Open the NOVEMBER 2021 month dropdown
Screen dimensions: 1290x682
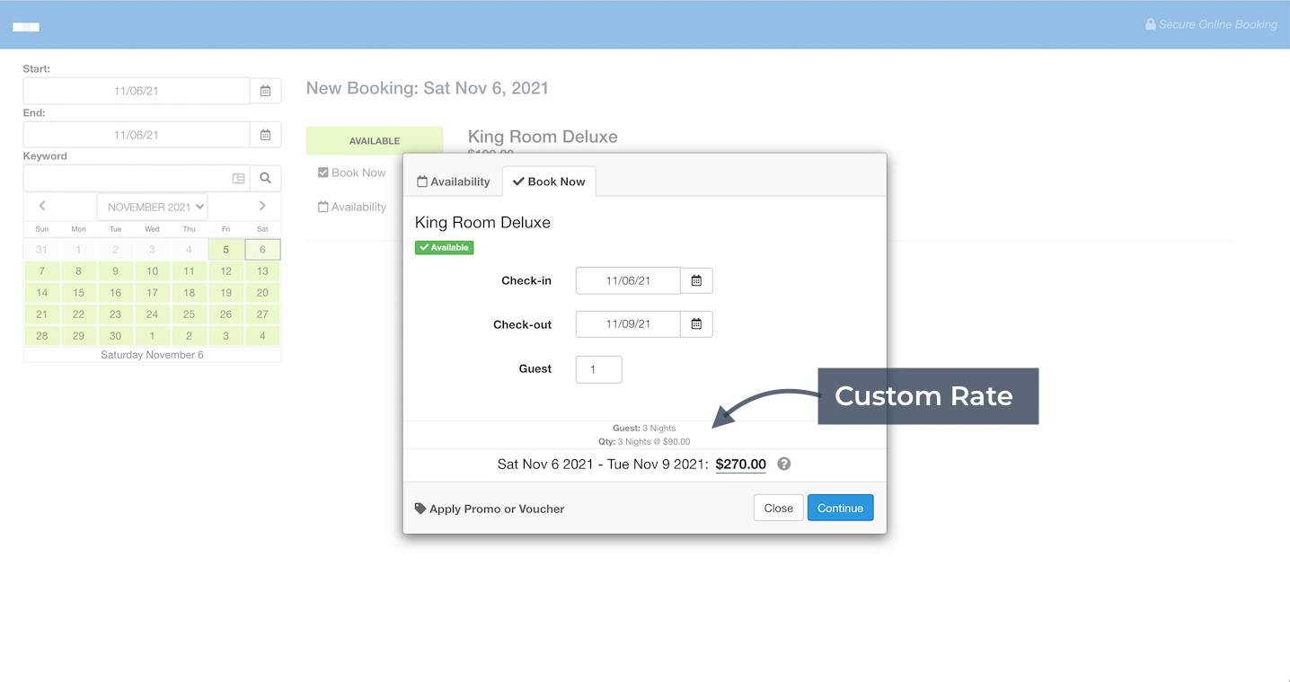click(152, 207)
